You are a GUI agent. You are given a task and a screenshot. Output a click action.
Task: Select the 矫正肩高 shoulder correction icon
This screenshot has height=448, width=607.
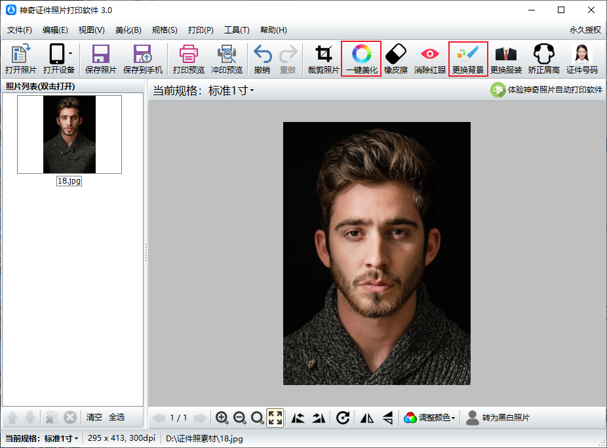click(x=544, y=59)
